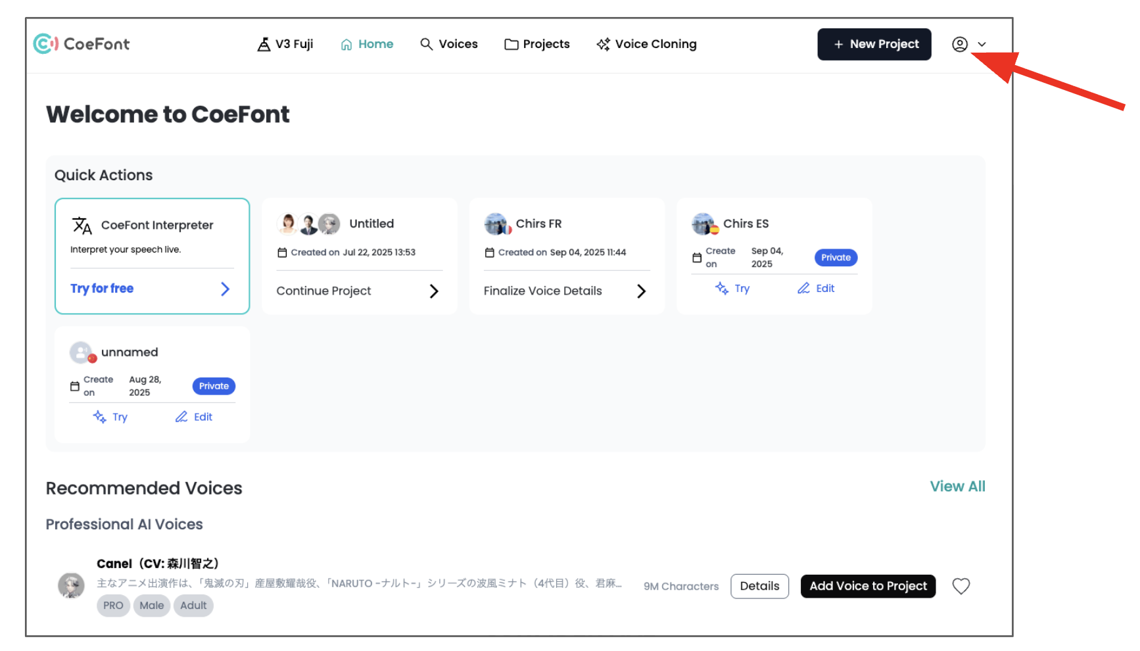The height and width of the screenshot is (651, 1140).
Task: Open the user account profile icon
Action: 960,44
